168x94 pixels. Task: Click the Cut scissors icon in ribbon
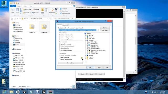click(20, 9)
